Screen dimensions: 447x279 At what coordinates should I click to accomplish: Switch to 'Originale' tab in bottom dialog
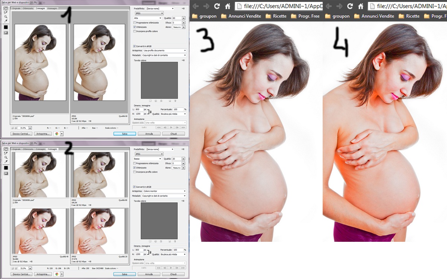(x=16, y=149)
